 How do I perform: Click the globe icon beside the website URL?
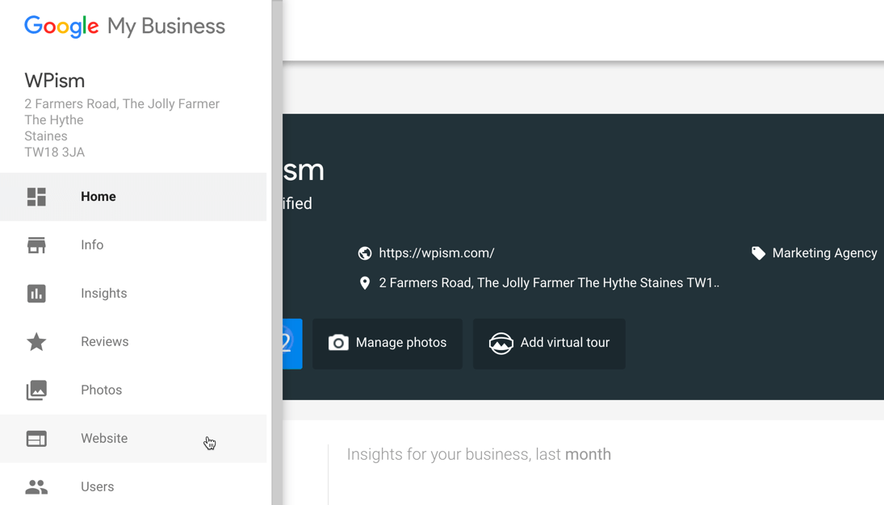(365, 253)
